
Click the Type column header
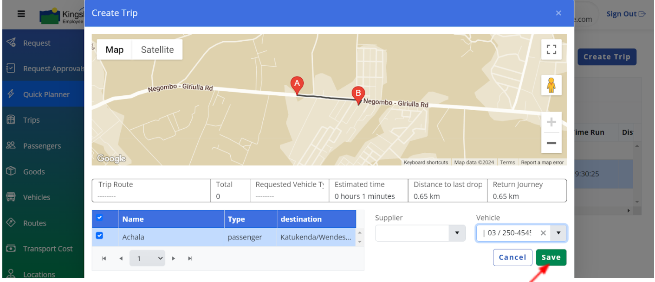point(251,219)
